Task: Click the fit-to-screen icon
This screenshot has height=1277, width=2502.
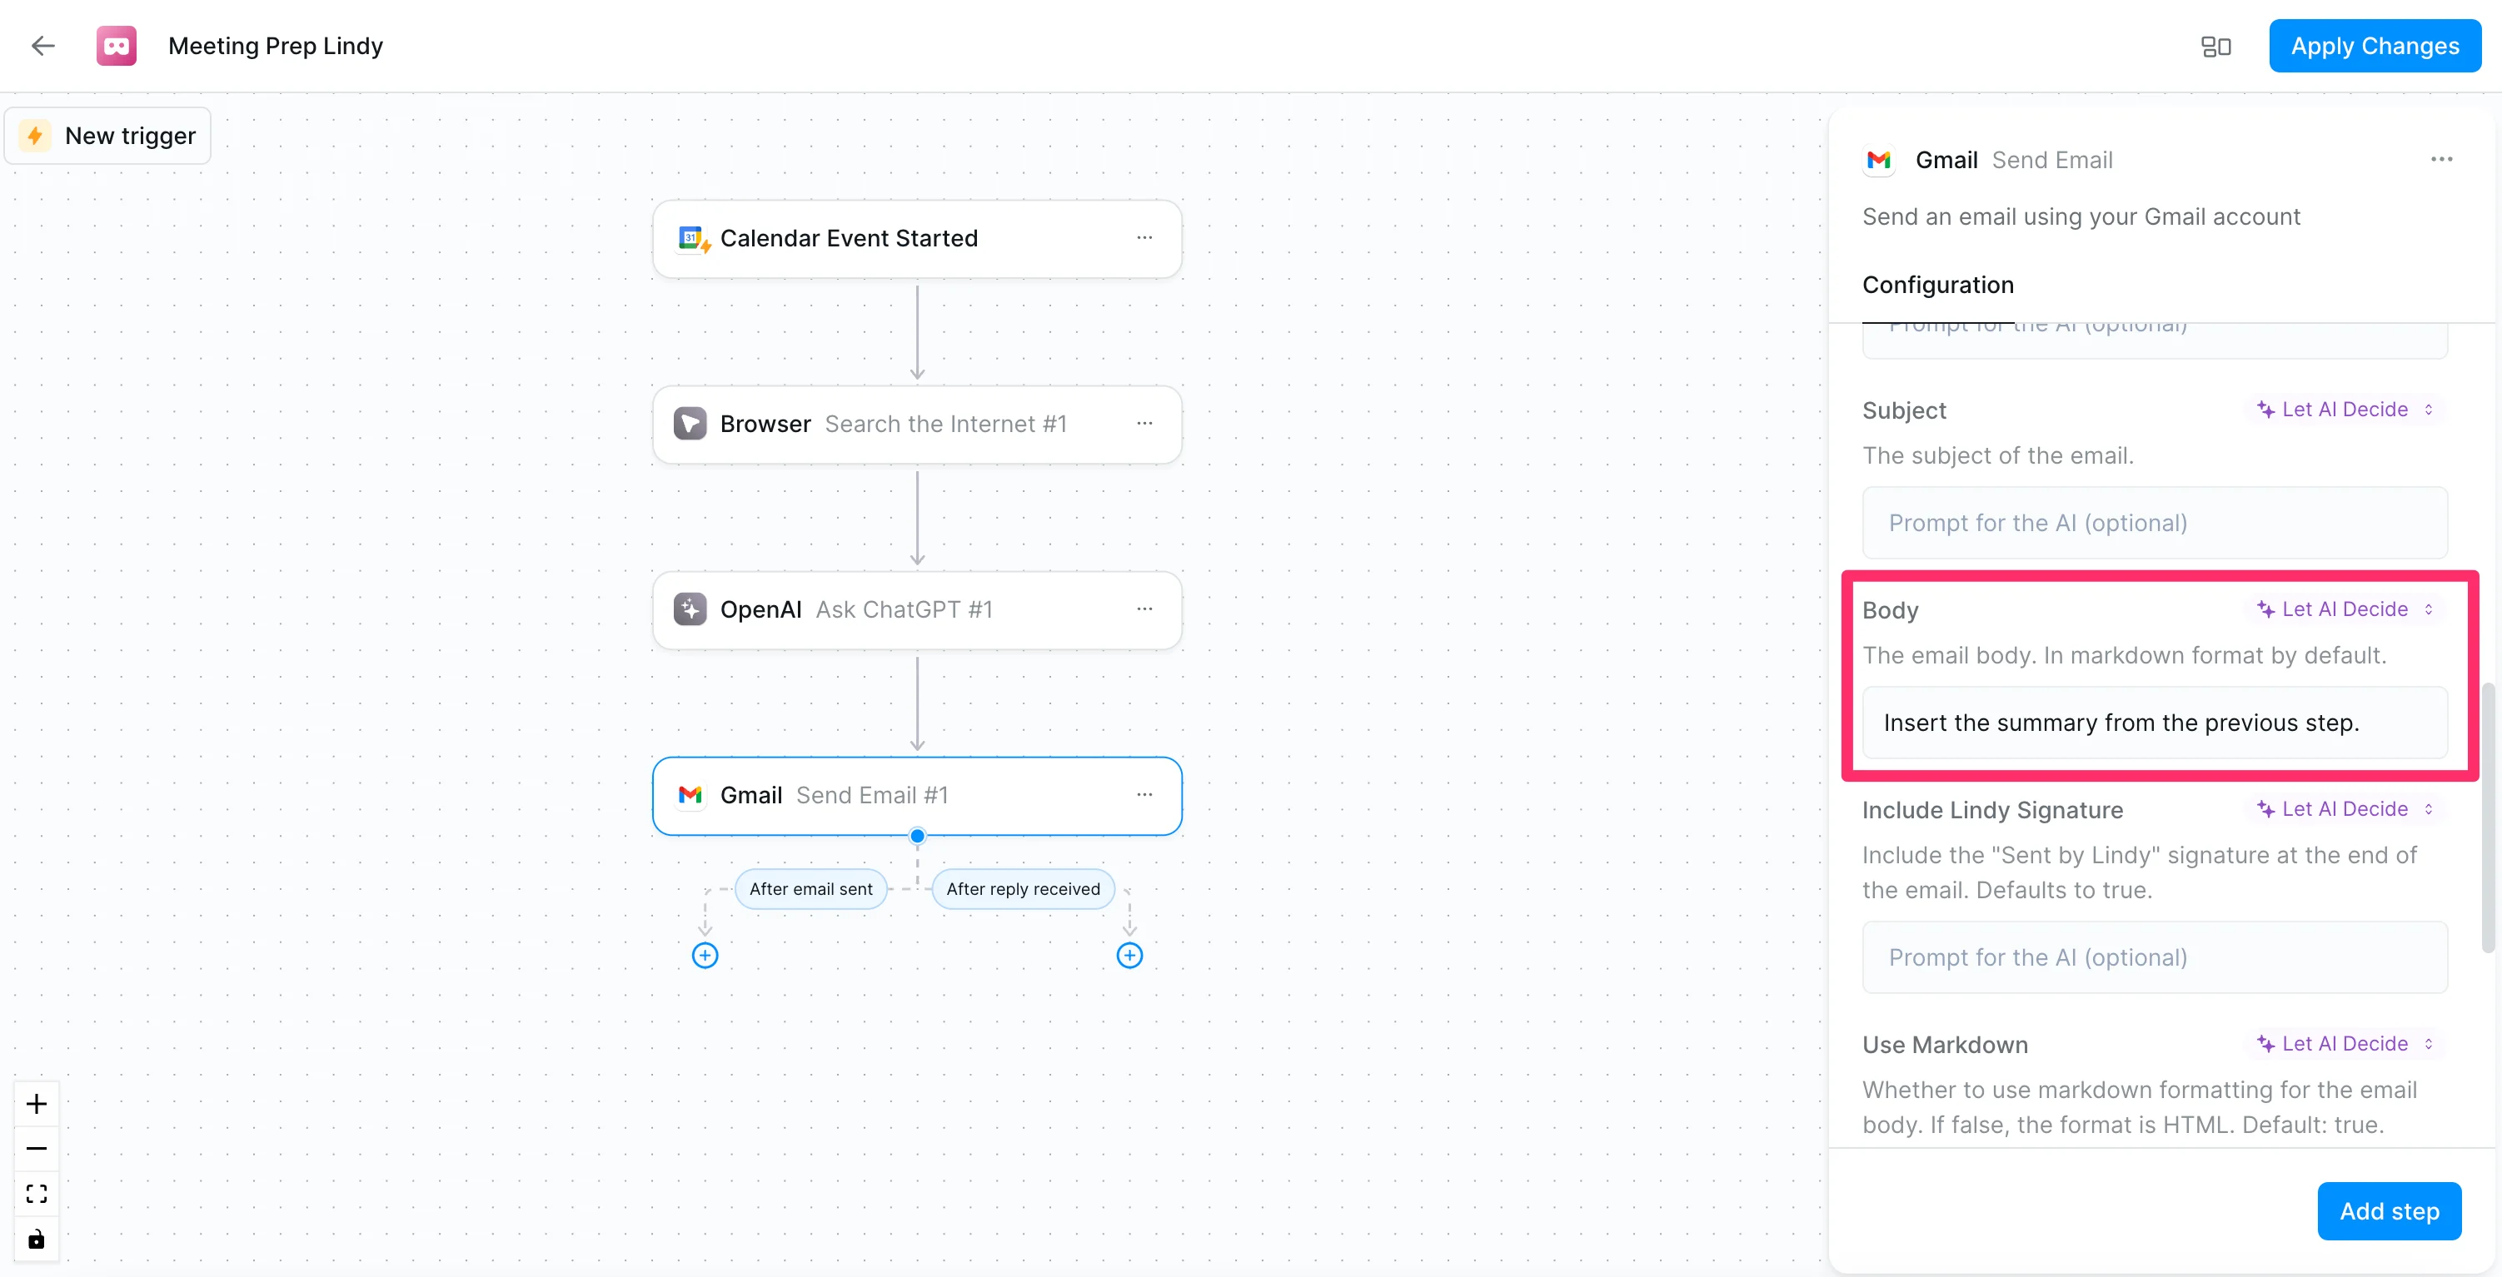Action: click(36, 1194)
